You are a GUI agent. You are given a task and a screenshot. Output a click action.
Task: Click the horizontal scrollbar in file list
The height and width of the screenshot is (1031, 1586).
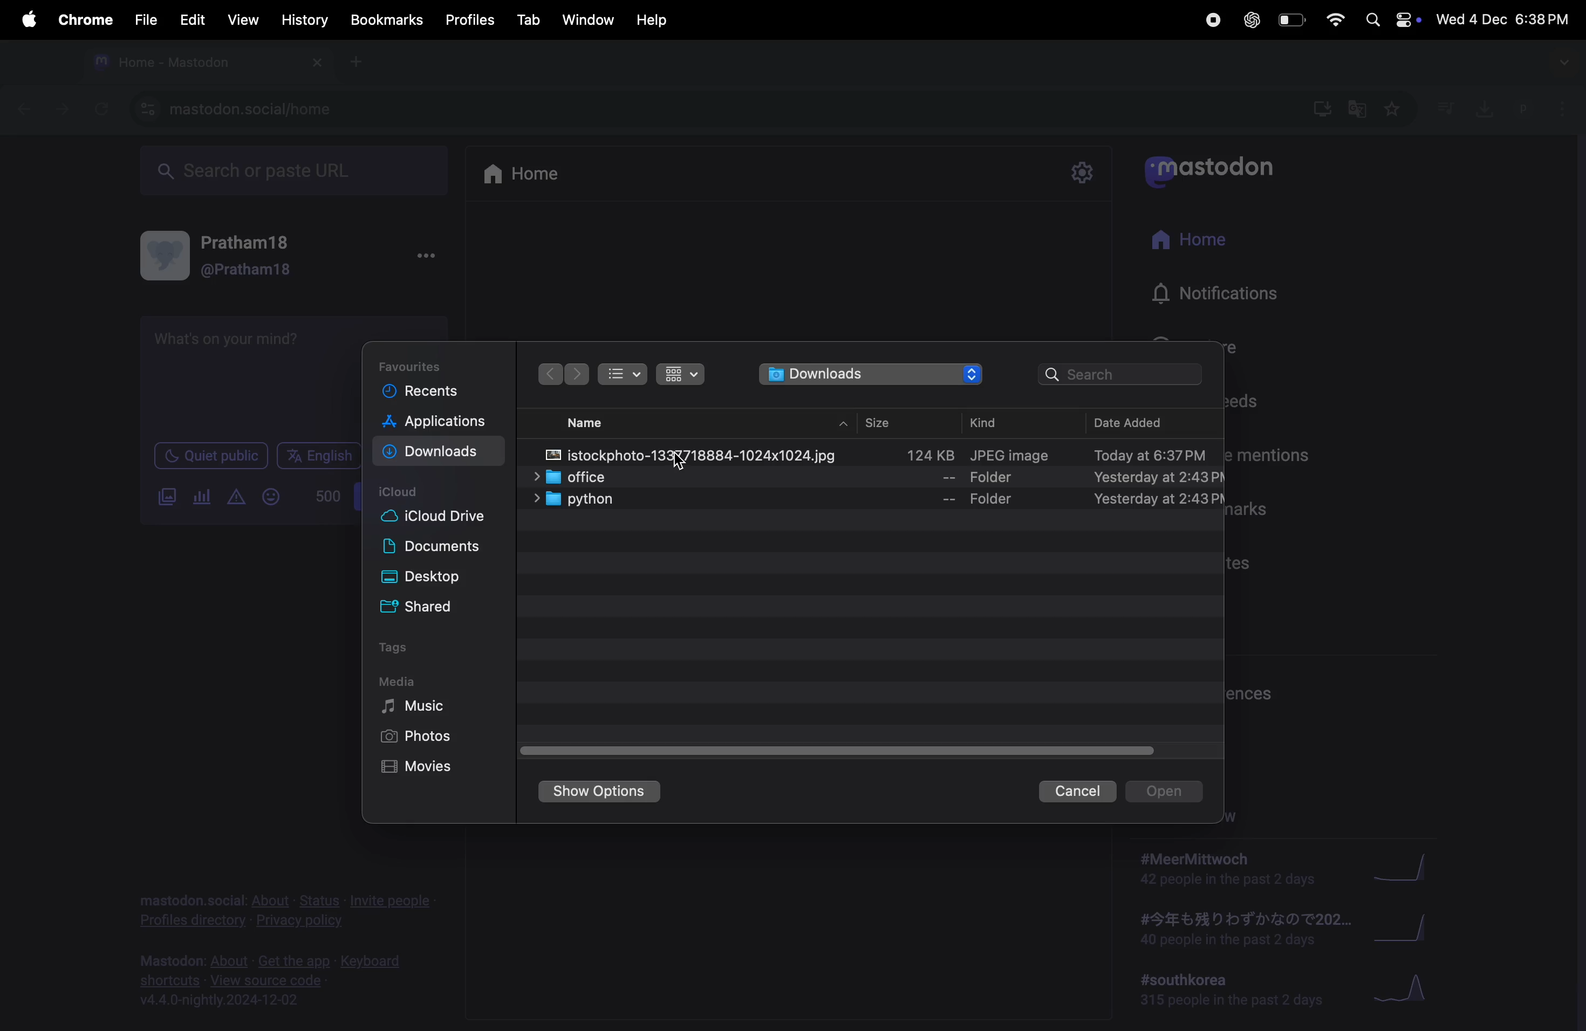click(837, 751)
